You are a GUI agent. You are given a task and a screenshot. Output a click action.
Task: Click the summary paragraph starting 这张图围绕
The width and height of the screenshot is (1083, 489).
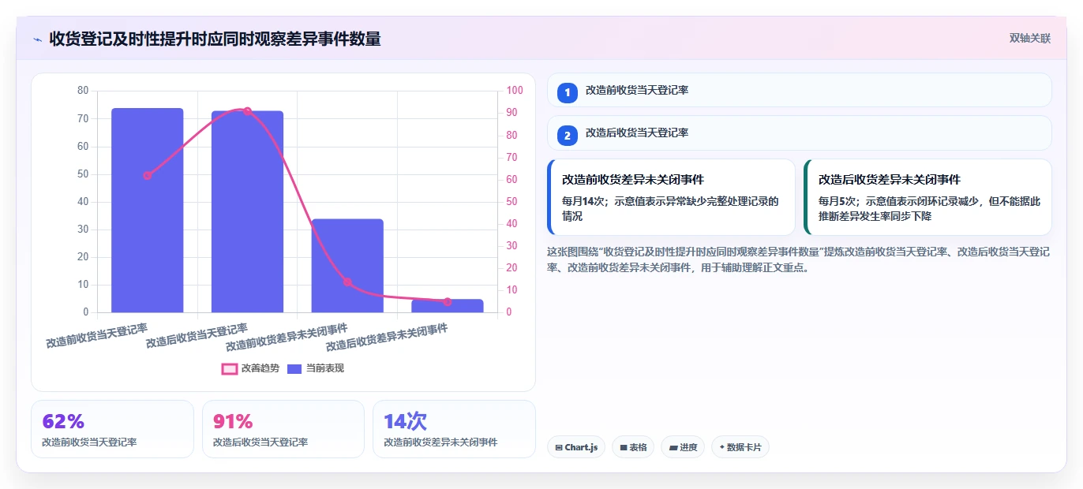click(x=798, y=259)
